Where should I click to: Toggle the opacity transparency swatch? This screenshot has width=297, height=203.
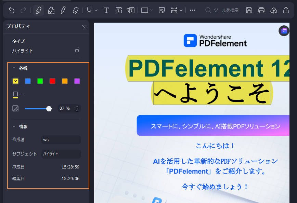(x=16, y=108)
